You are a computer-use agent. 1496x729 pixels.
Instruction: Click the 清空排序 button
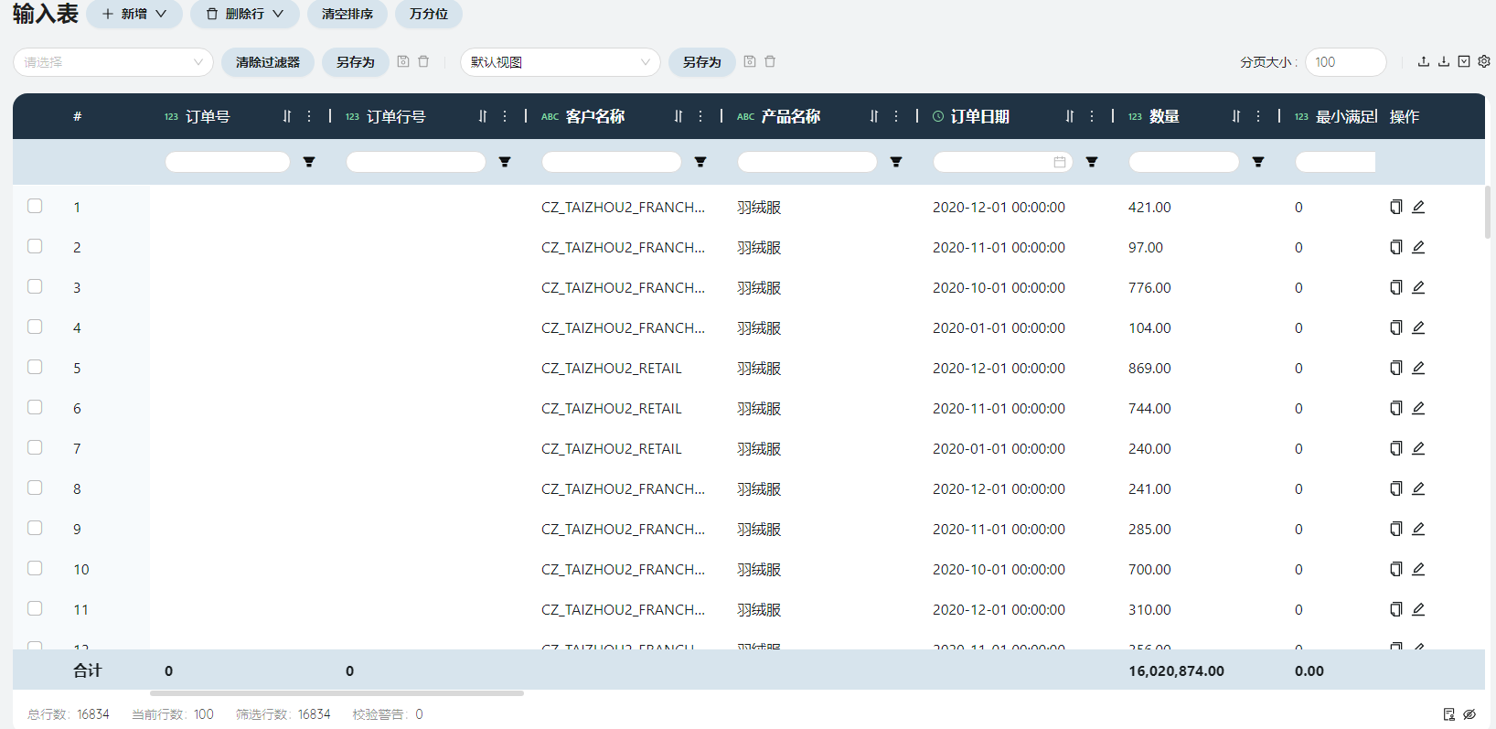tap(347, 14)
